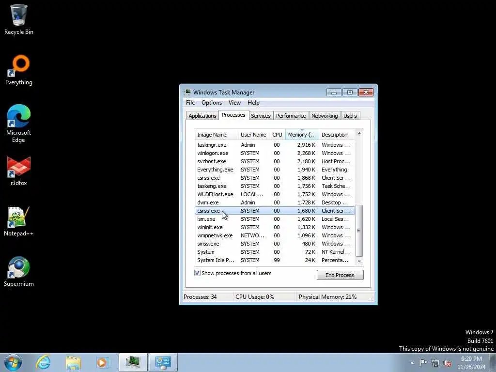Screen dimensions: 496x372
Task: Click the process list scroll down arrow
Action: point(359,261)
